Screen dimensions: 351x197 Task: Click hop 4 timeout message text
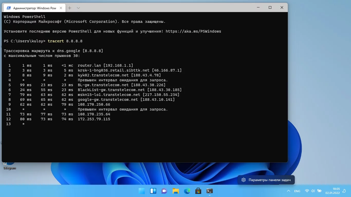click(x=123, y=80)
